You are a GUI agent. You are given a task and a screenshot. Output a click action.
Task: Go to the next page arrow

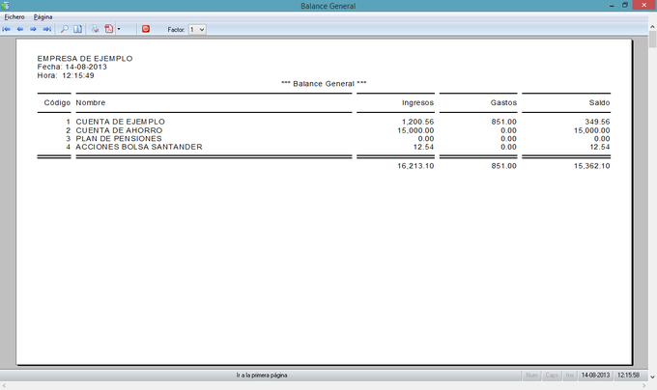pos(33,29)
